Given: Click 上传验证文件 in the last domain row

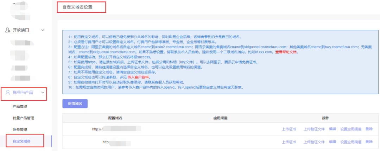Looking at the screenshot, I should point(314,142).
